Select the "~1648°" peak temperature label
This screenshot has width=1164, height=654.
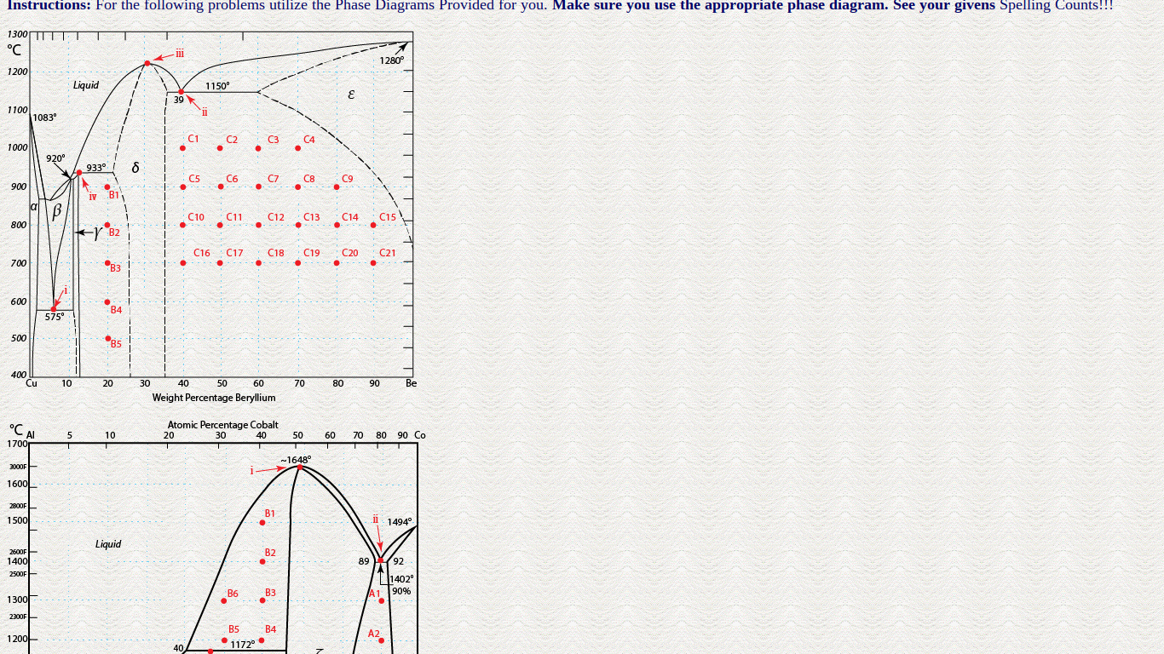click(x=296, y=460)
